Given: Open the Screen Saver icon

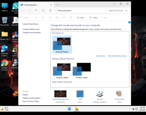Looking at the screenshot, I should tap(119, 94).
